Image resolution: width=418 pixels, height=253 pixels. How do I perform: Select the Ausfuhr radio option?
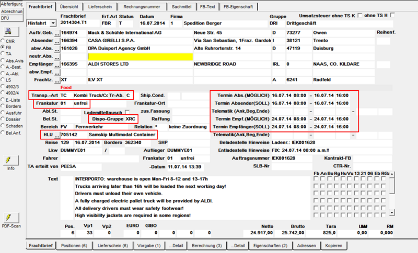pyautogui.click(x=3, y=113)
